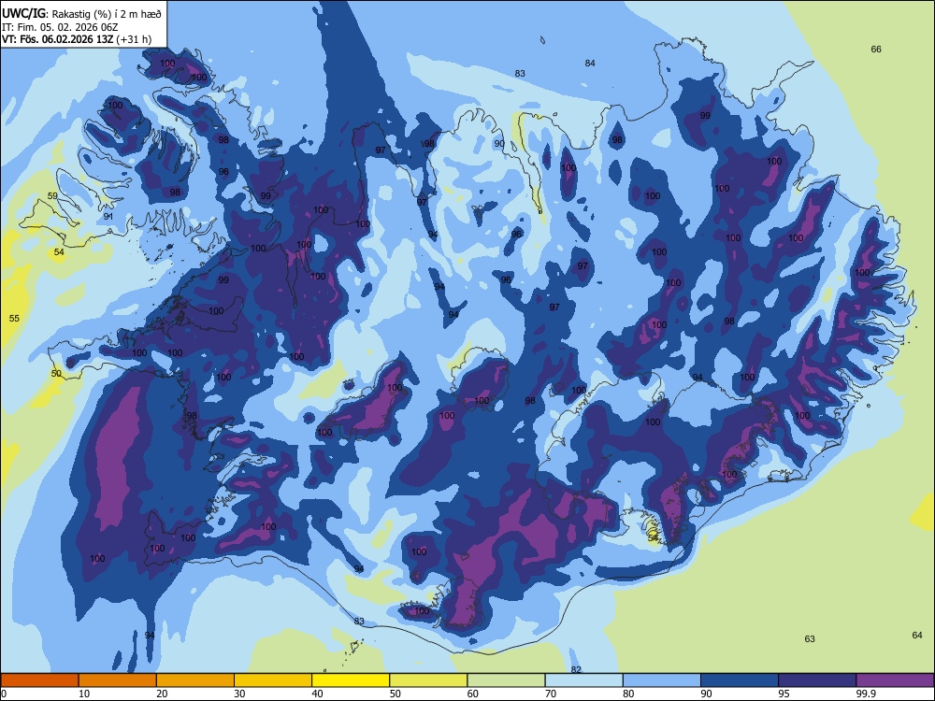Select the 20–30 amber legend swatch
The width and height of the screenshot is (935, 701).
[195, 680]
